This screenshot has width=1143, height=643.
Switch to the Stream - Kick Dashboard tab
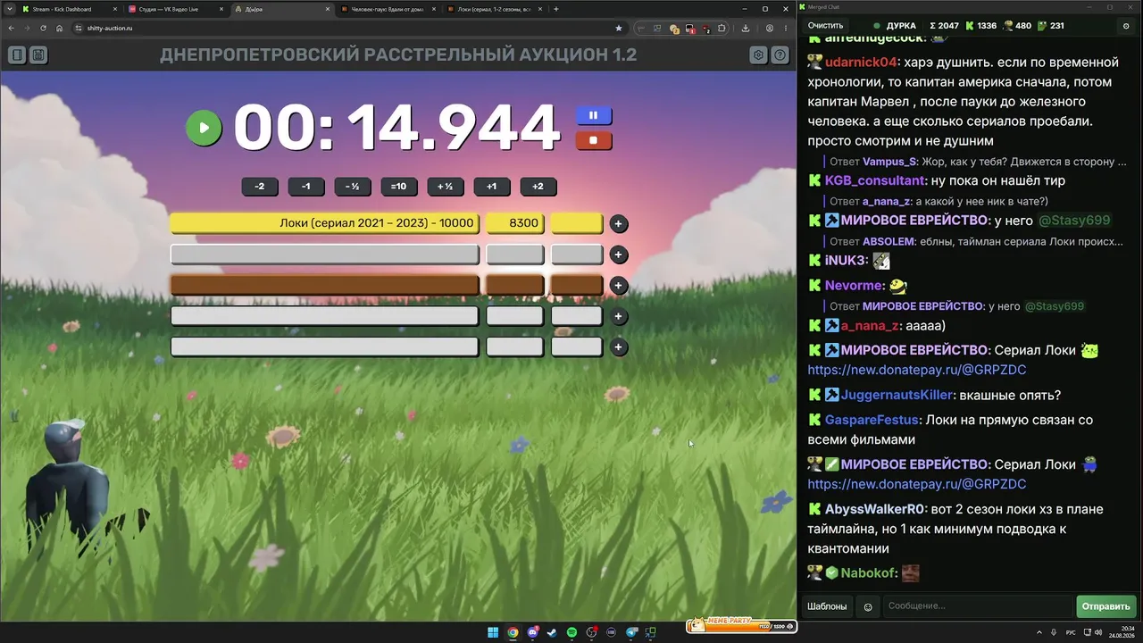pyautogui.click(x=70, y=9)
